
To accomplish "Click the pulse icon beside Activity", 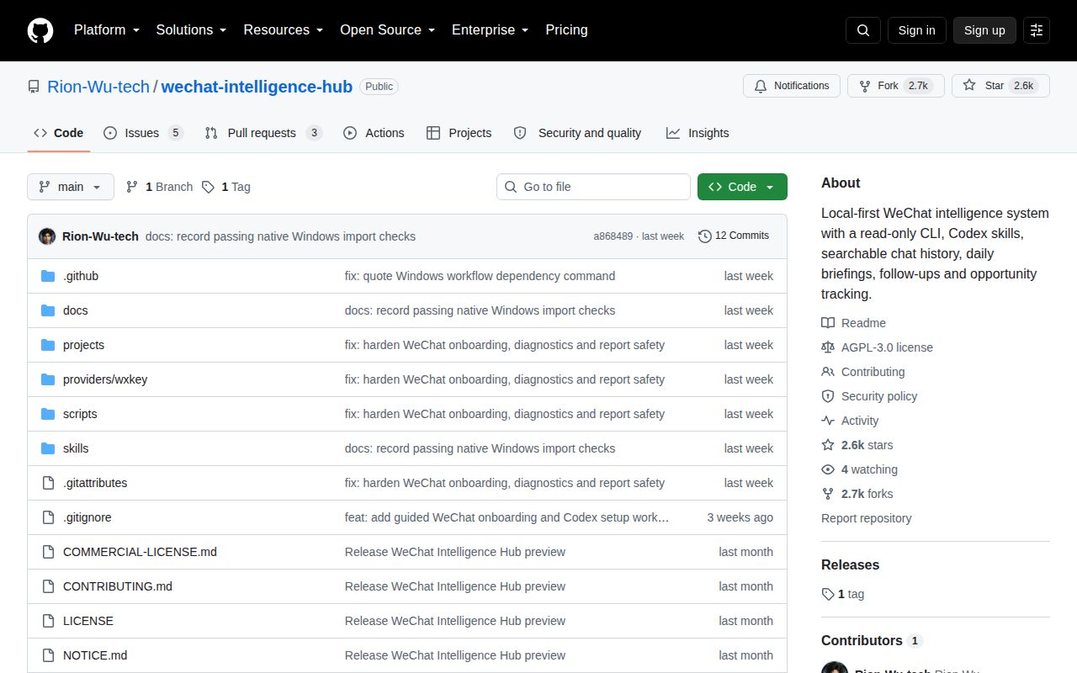I will point(828,421).
